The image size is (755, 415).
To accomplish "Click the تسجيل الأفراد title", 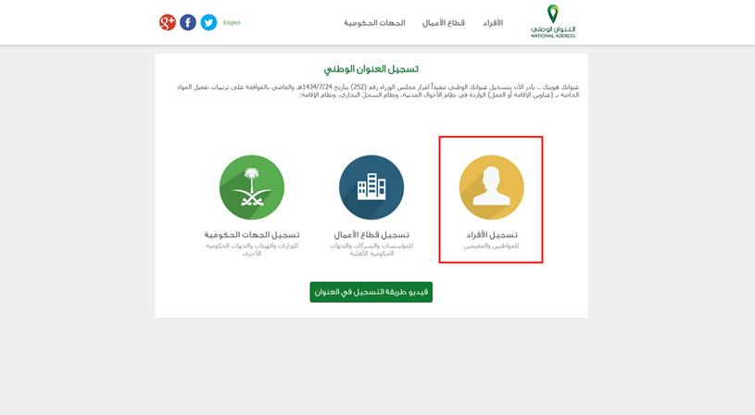I will [492, 234].
